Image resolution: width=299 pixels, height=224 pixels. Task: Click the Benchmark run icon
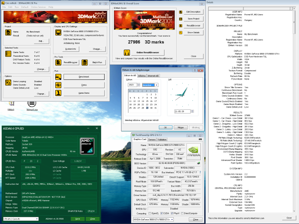[x=58, y=77]
